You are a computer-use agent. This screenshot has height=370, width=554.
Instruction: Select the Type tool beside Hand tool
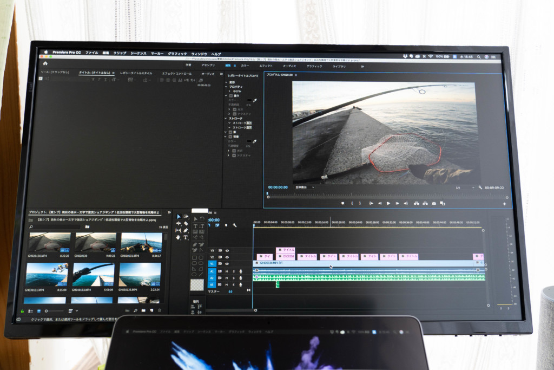tap(186, 237)
